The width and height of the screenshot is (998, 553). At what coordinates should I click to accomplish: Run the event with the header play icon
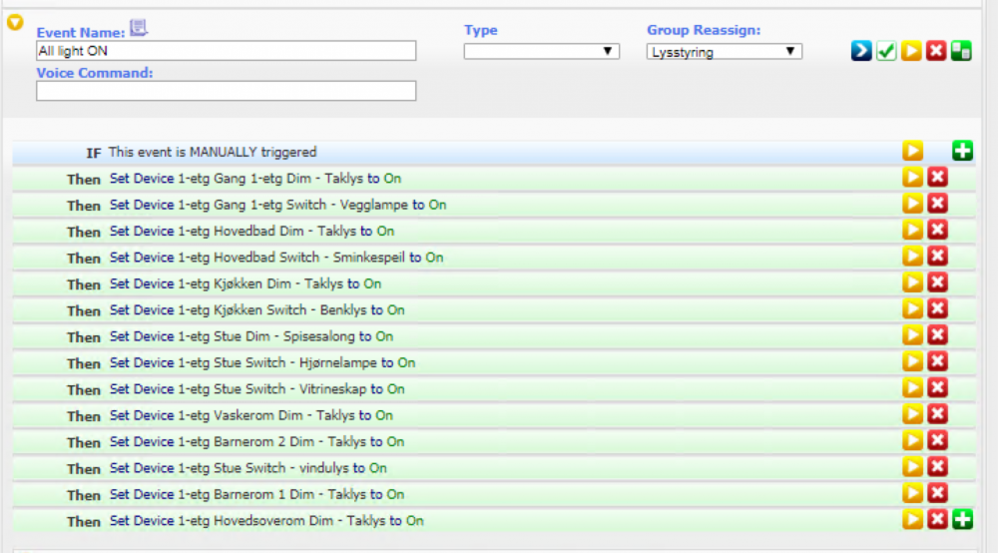click(x=911, y=51)
